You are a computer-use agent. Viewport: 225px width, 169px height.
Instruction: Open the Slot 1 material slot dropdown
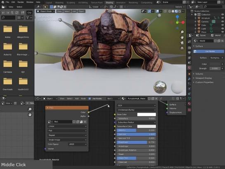click(x=113, y=98)
